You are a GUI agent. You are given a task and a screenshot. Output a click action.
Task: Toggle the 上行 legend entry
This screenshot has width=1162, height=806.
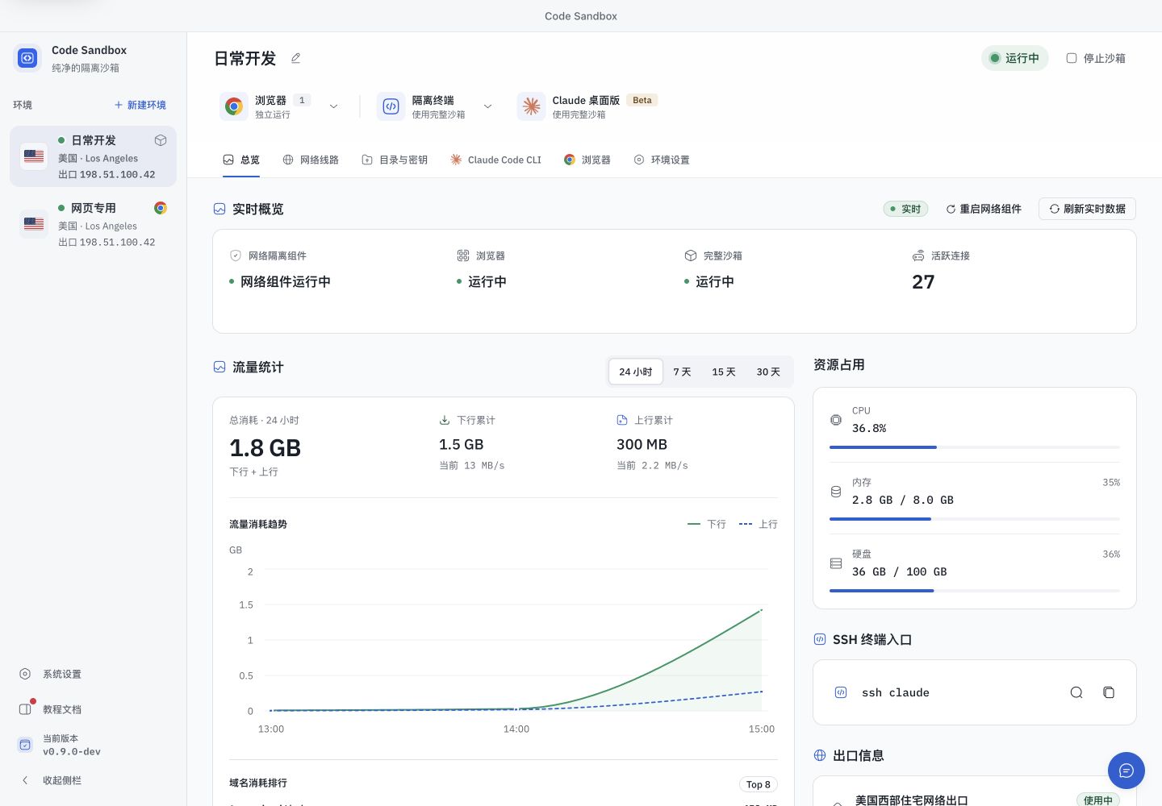click(759, 524)
